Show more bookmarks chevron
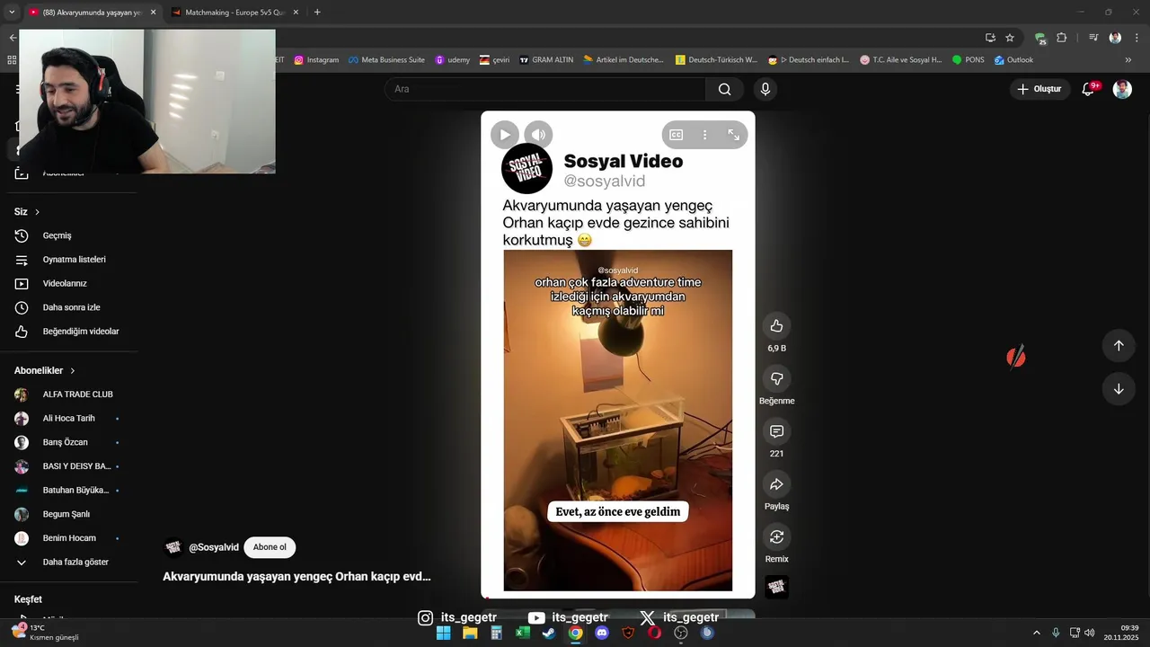This screenshot has width=1150, height=647. click(1128, 60)
